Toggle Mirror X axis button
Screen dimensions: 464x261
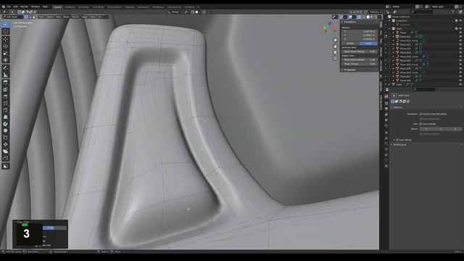(x=426, y=129)
